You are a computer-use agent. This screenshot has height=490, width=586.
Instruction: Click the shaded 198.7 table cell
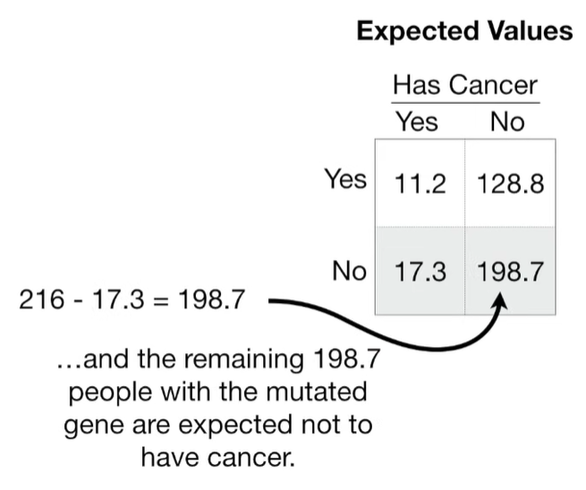(x=511, y=271)
